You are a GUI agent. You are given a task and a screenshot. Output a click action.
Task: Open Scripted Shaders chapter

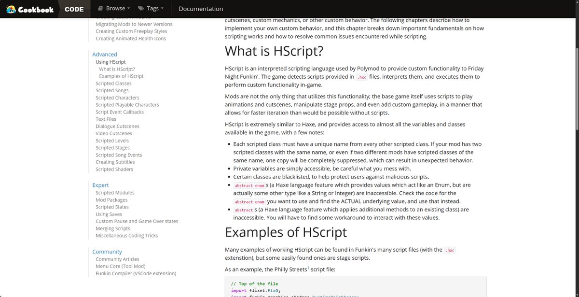tap(114, 170)
